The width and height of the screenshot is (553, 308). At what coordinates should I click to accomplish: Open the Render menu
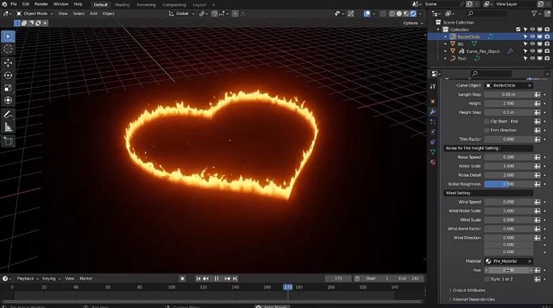pyautogui.click(x=41, y=4)
